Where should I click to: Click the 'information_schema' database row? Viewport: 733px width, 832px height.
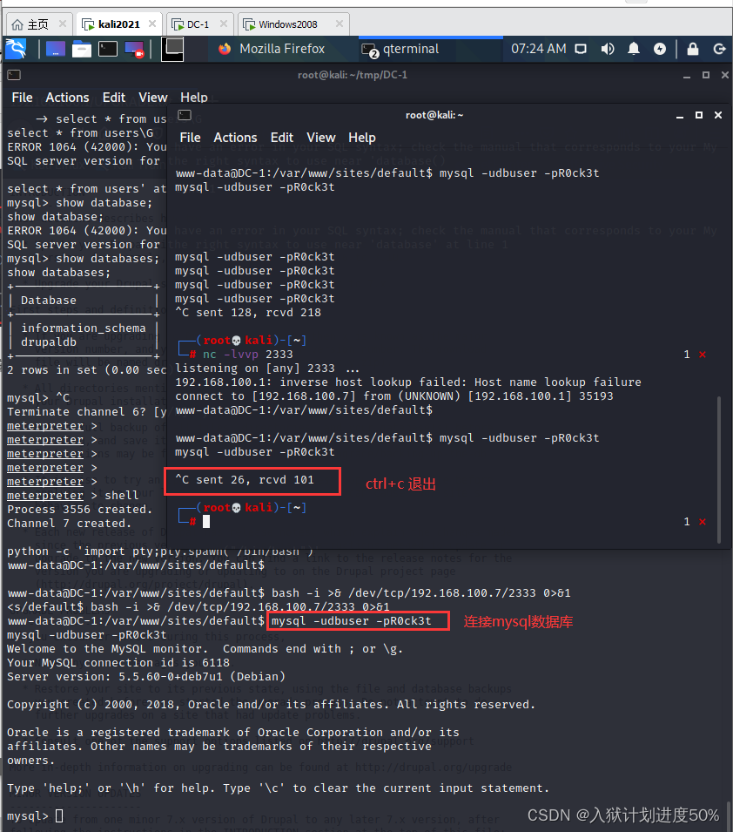tap(84, 328)
